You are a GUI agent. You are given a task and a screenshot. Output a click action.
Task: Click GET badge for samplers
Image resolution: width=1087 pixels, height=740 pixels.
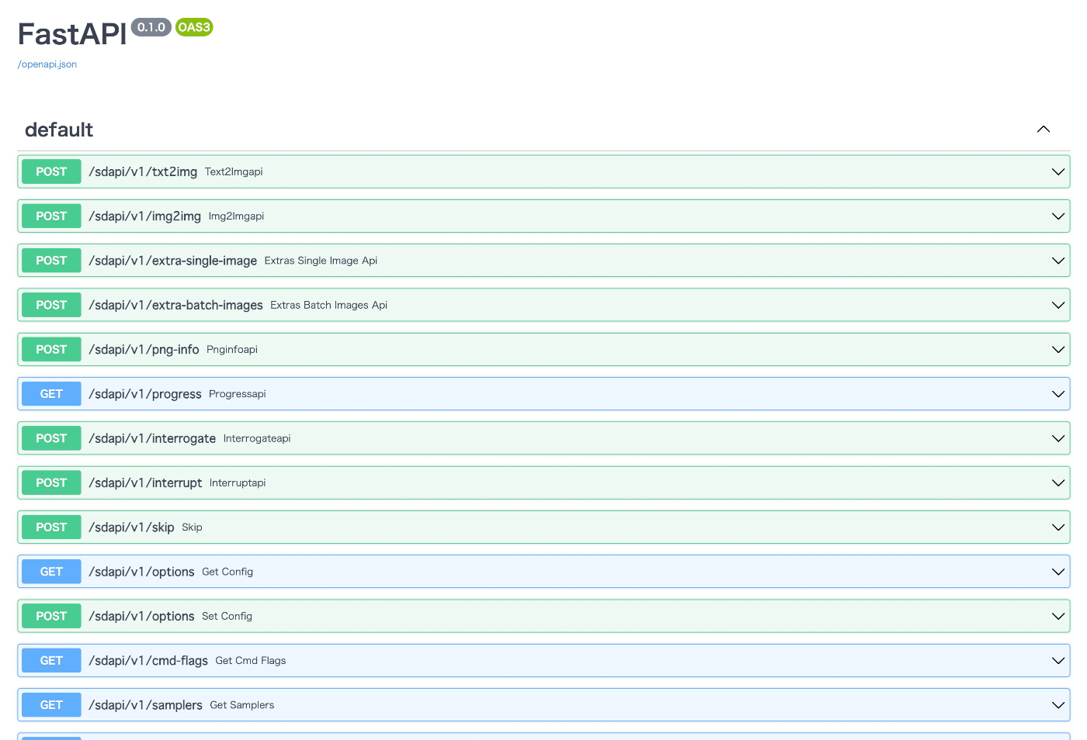coord(51,705)
